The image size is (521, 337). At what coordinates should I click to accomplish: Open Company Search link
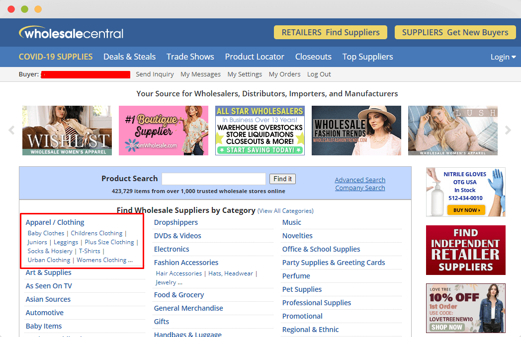(x=360, y=188)
